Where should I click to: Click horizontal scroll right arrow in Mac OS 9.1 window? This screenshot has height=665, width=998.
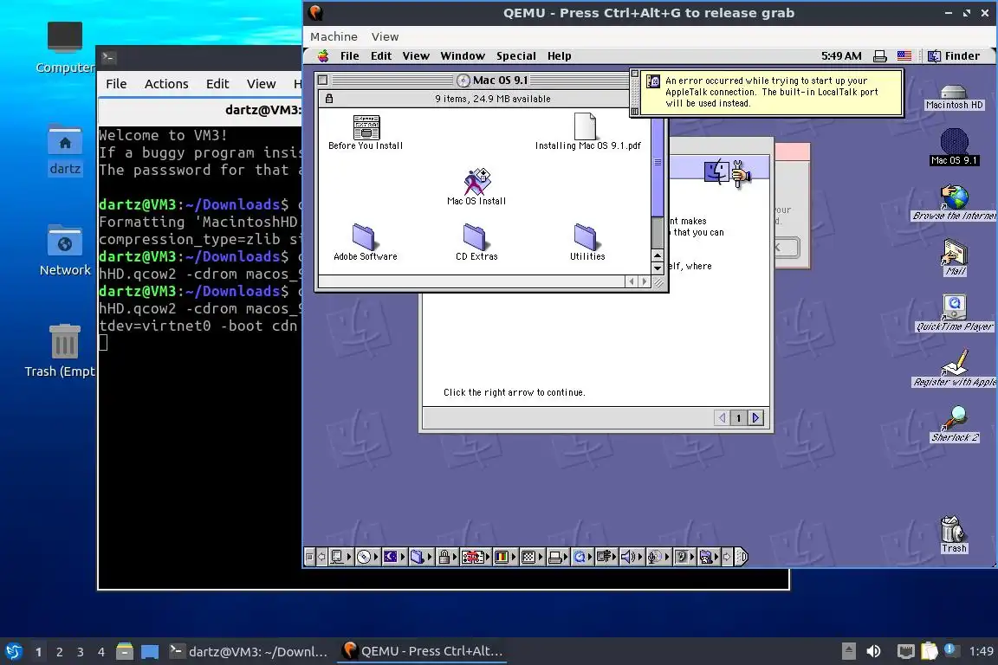pyautogui.click(x=645, y=281)
